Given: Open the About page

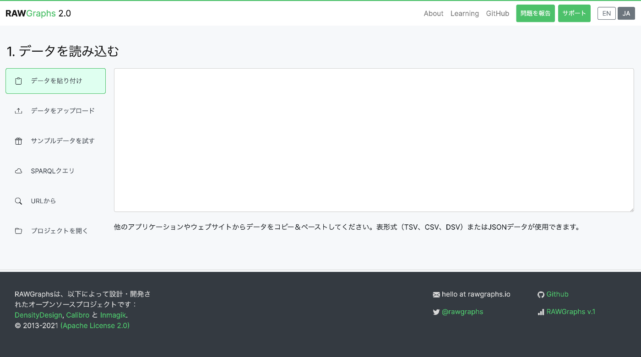Looking at the screenshot, I should click(433, 13).
